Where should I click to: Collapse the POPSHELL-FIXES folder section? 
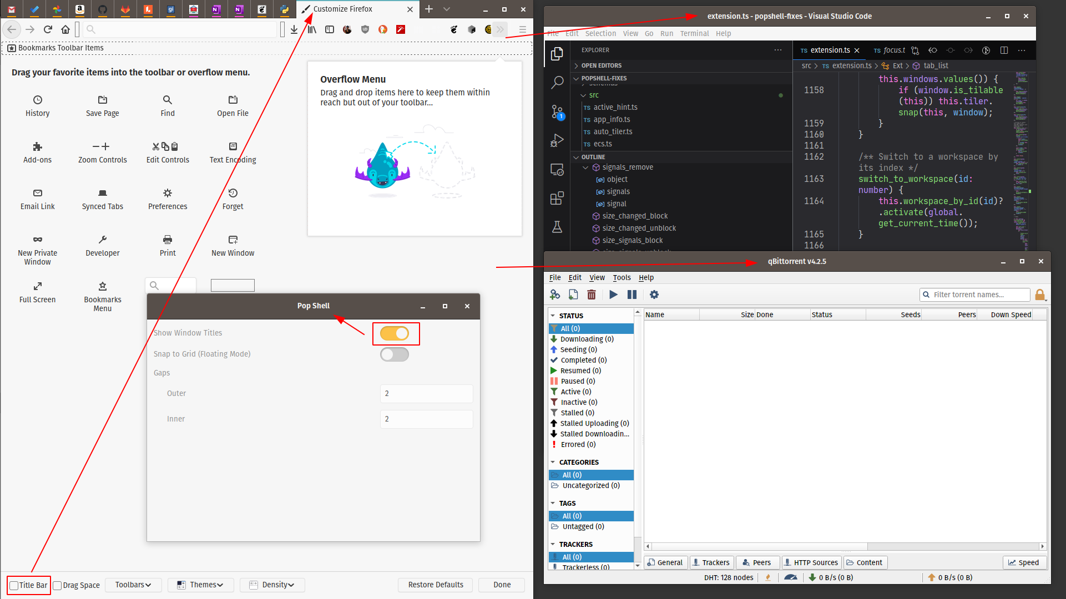point(604,78)
